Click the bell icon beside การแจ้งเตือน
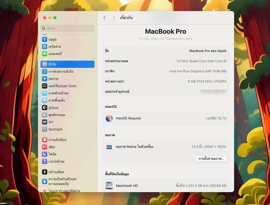270x205 pixels. pos(45,140)
